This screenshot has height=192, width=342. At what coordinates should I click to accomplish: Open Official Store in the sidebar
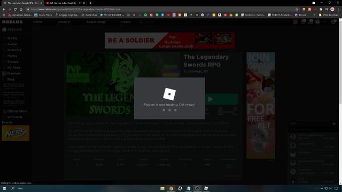(x=17, y=111)
